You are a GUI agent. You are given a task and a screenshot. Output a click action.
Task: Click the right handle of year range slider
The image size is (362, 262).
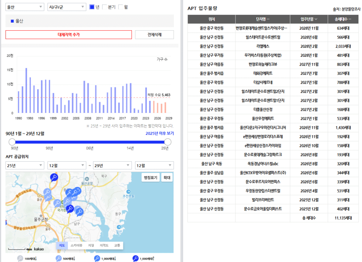(168, 142)
